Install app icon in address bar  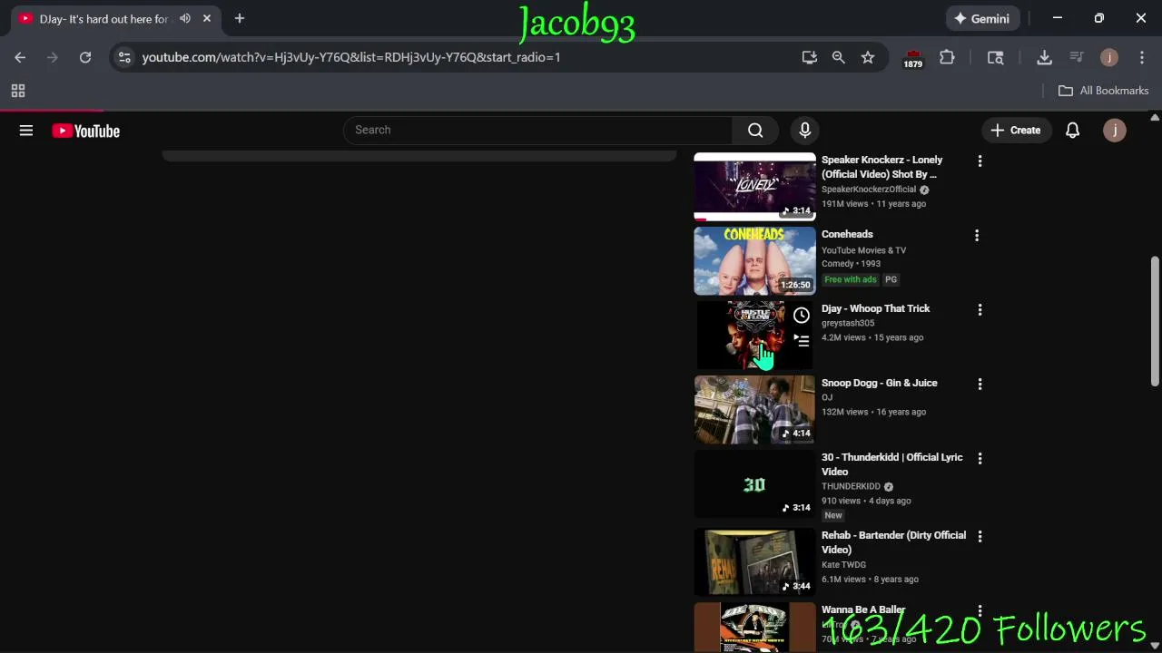[810, 57]
